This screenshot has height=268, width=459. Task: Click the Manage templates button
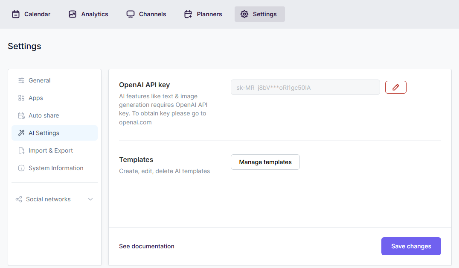point(265,162)
